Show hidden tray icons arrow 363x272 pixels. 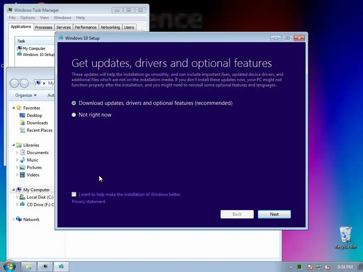pos(291,267)
